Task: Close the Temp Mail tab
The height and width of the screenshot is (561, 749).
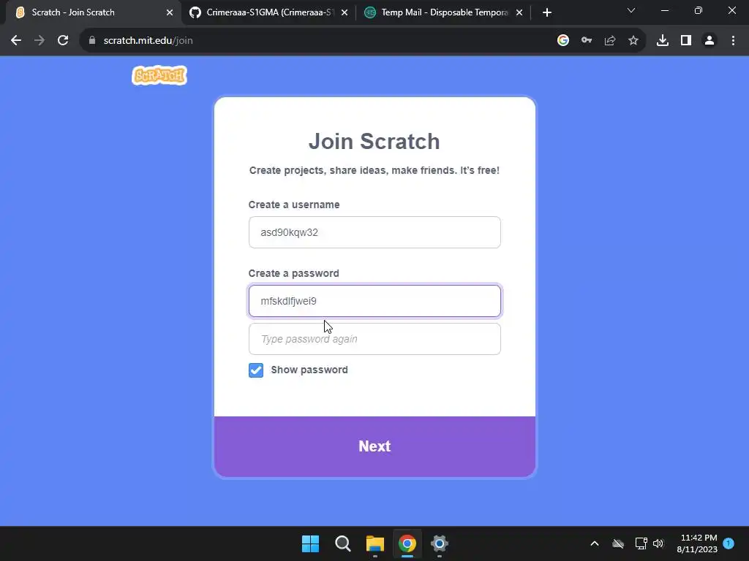Action: click(x=519, y=12)
